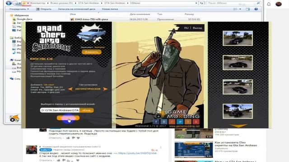Sort files by the Имя column header
This screenshot has width=289, height=162.
pyautogui.click(x=73, y=14)
